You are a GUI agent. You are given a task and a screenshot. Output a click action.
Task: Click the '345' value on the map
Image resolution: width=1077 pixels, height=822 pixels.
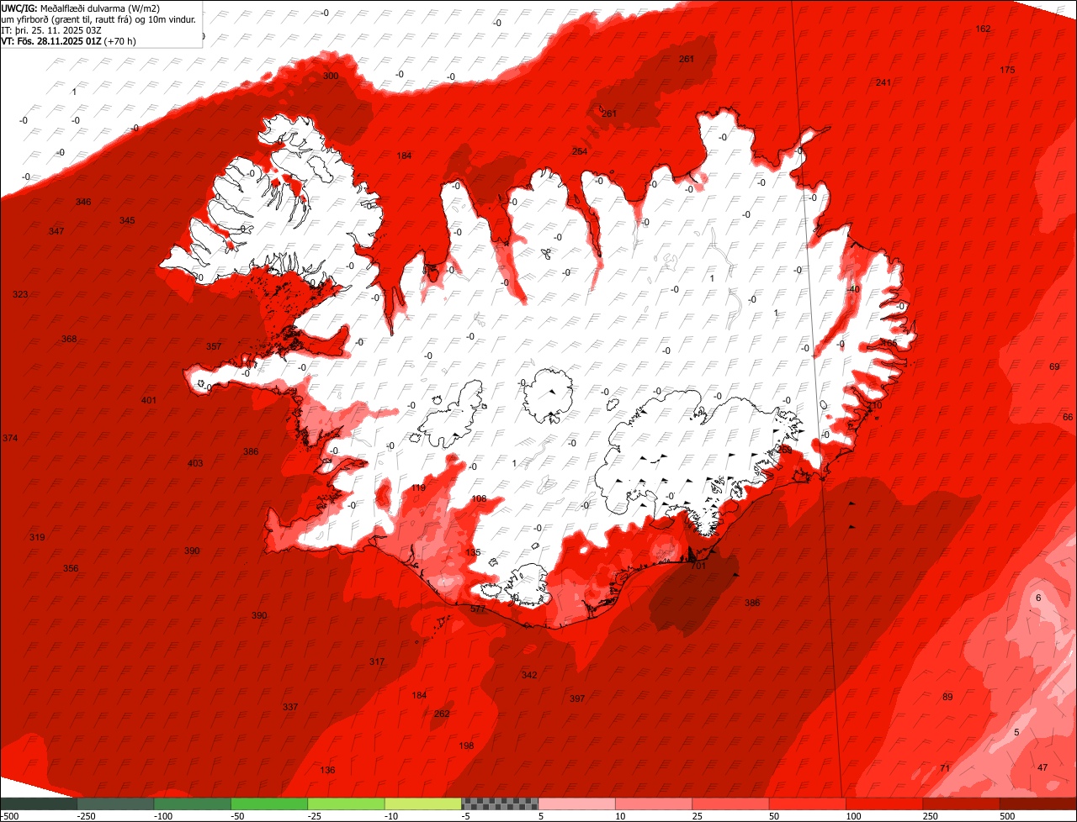tap(126, 220)
